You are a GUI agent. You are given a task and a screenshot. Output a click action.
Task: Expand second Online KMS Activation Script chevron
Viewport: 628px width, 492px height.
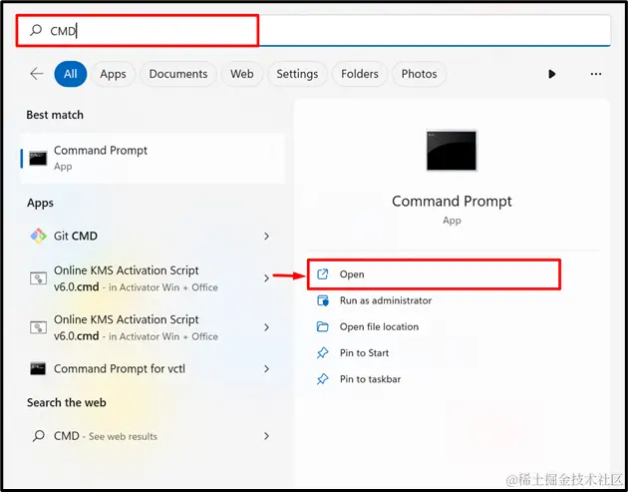pos(267,327)
